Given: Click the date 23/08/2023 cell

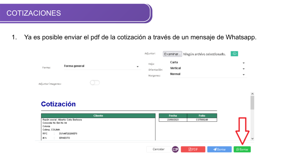Looking at the screenshot, I should (173, 120).
